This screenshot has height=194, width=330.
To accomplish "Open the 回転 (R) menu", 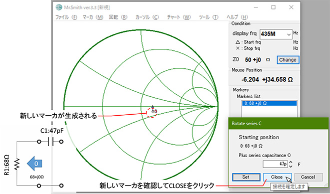I will (118, 17).
